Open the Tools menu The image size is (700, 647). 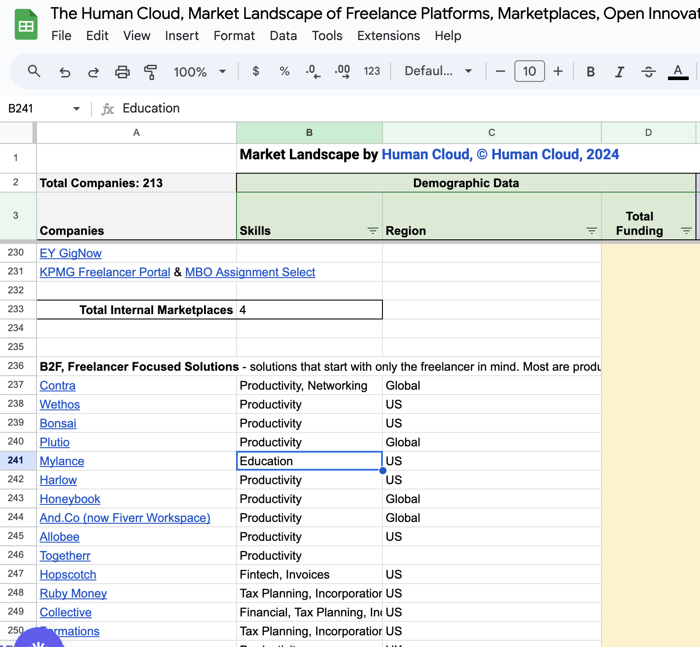coord(327,36)
